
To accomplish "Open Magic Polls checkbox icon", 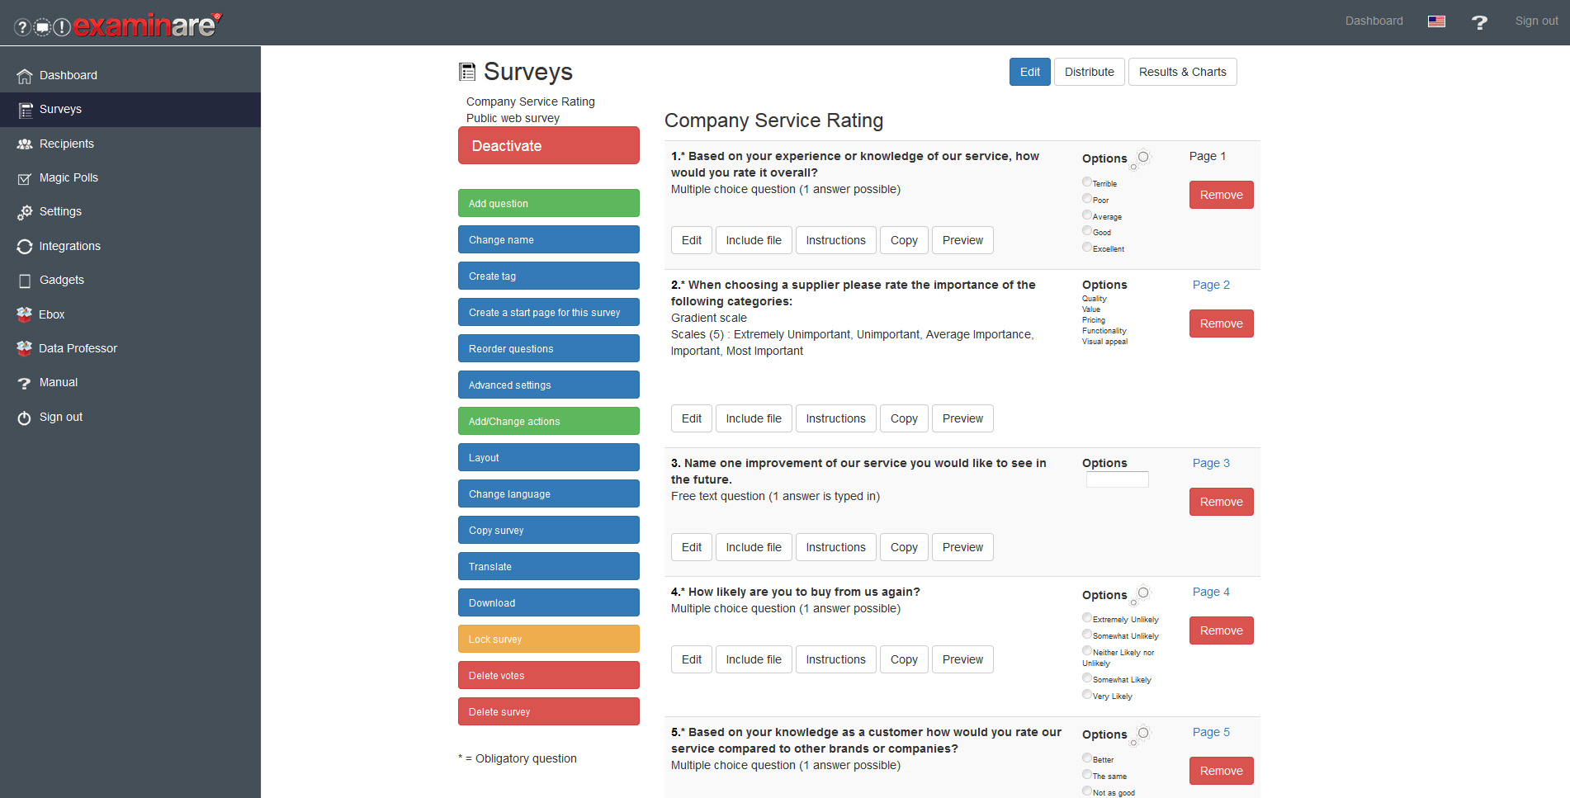I will (x=25, y=178).
